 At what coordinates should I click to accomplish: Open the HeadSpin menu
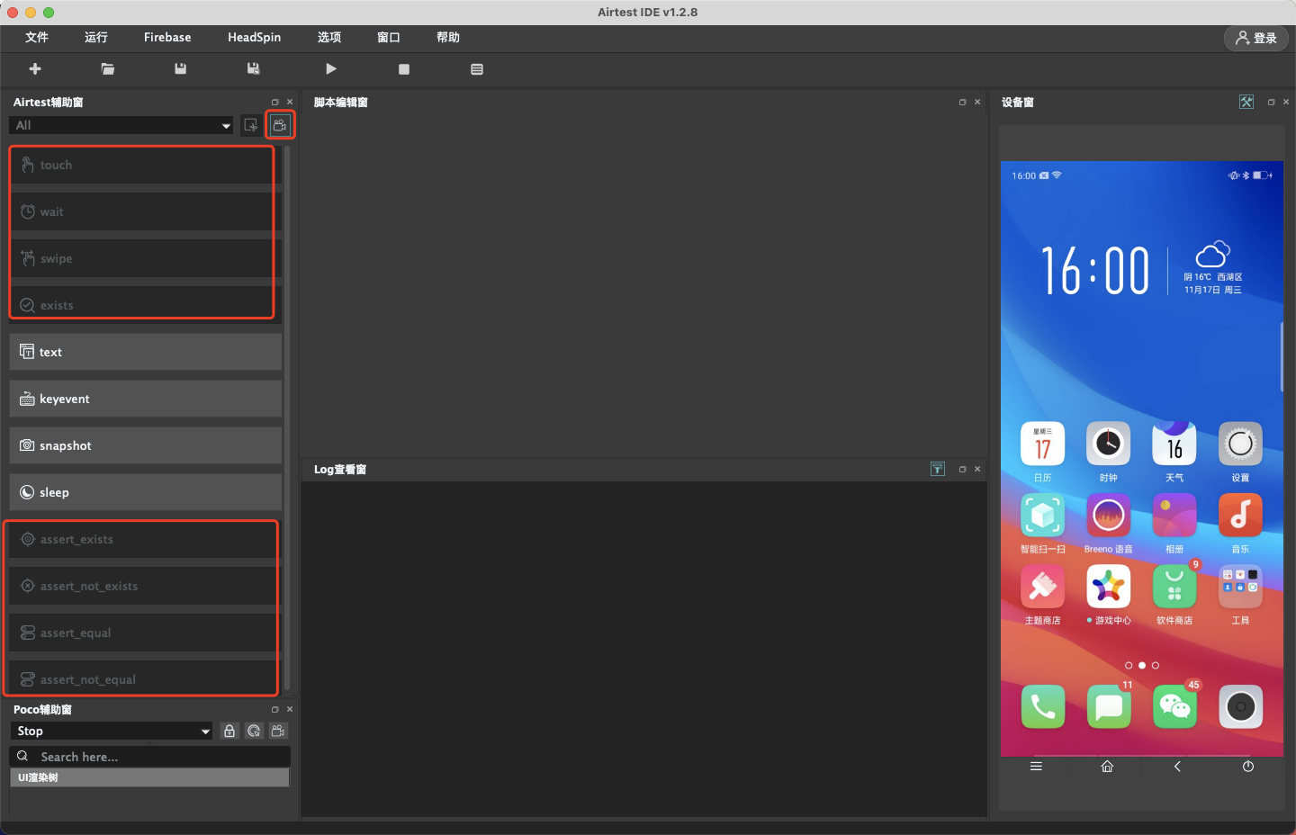tap(254, 37)
